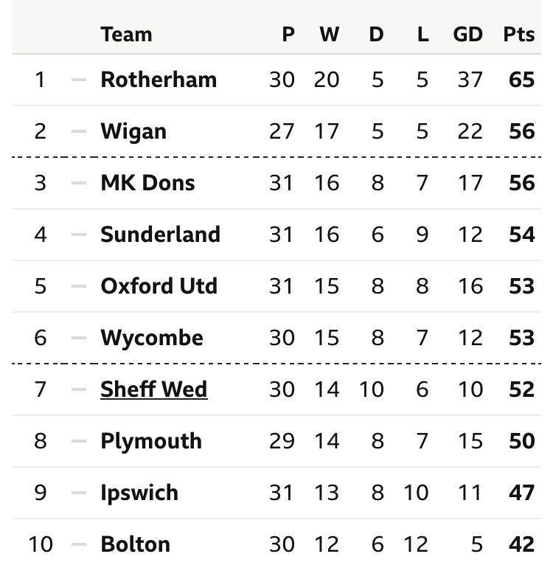Click Rotherham's 65 points value
This screenshot has width=553, height=565.
coord(521,80)
